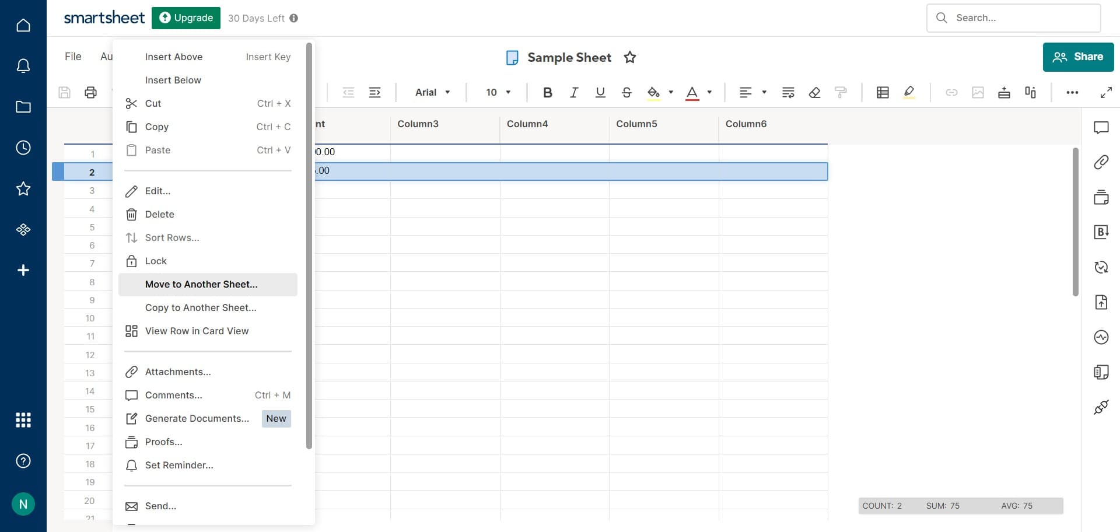Open the font size dropdown

click(x=496, y=92)
